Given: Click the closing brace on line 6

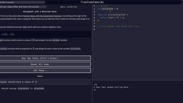Looking at the screenshot, I should [x=98, y=20].
